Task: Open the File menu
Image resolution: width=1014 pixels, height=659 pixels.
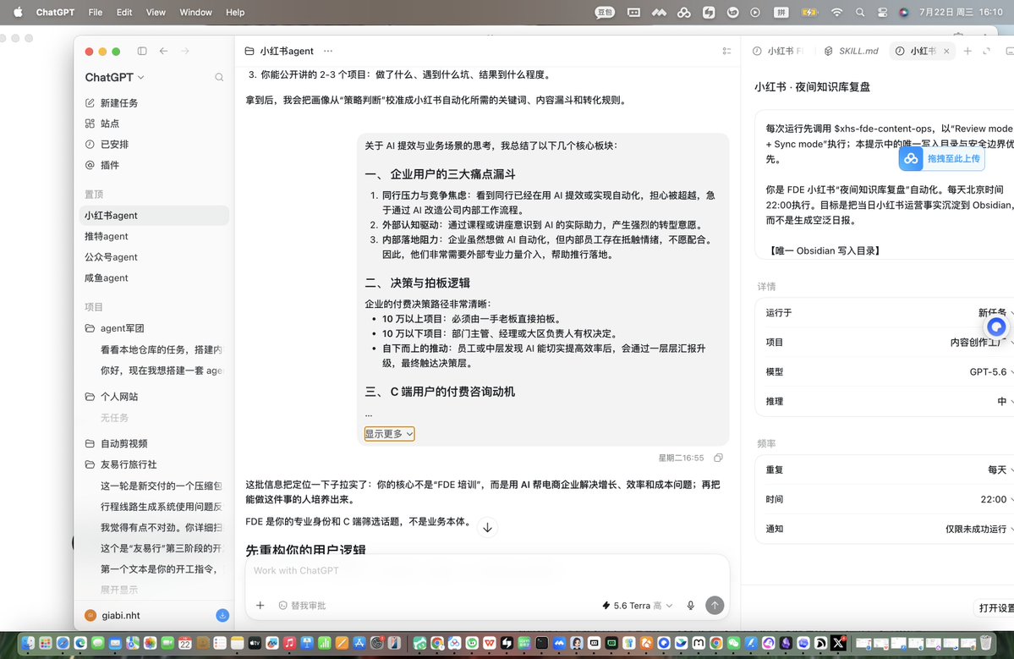Action: click(95, 13)
